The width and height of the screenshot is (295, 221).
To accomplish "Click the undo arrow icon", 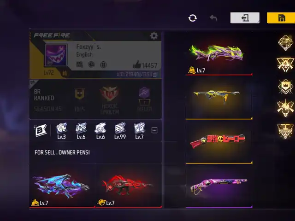I will click(x=213, y=18).
